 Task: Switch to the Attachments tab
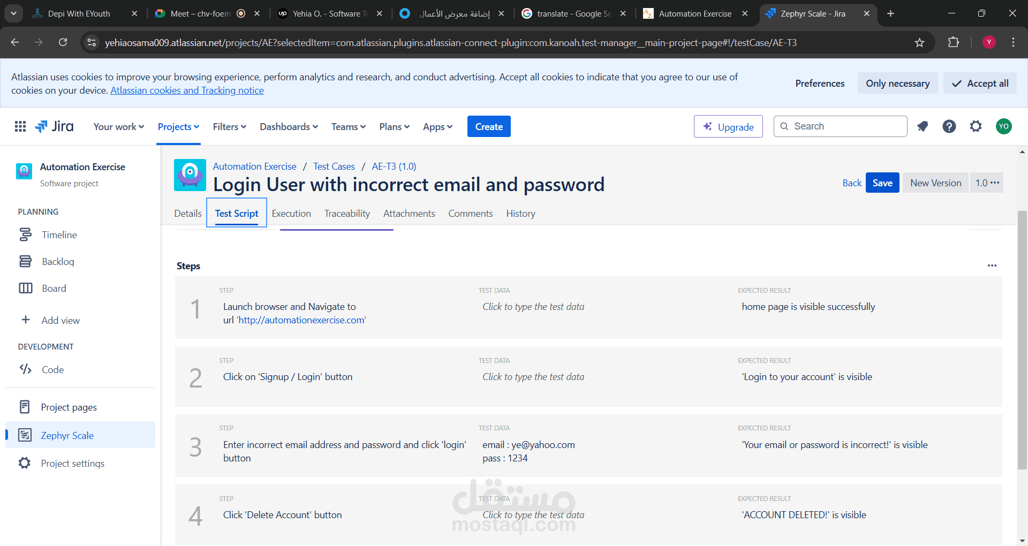pyautogui.click(x=409, y=214)
